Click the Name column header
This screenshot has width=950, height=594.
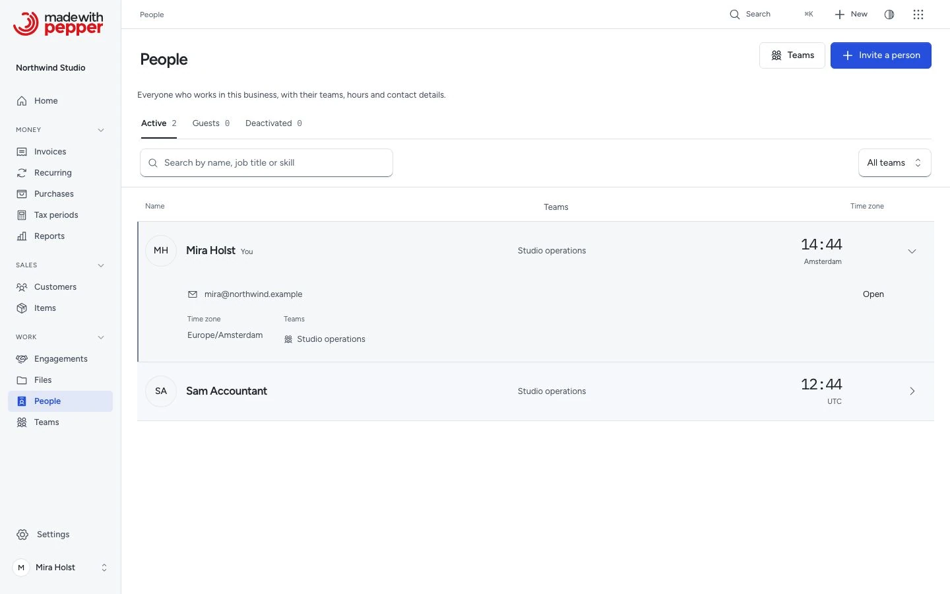pyautogui.click(x=155, y=207)
